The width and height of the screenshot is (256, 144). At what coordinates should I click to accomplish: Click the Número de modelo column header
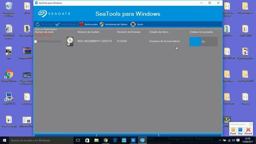[x=88, y=32]
